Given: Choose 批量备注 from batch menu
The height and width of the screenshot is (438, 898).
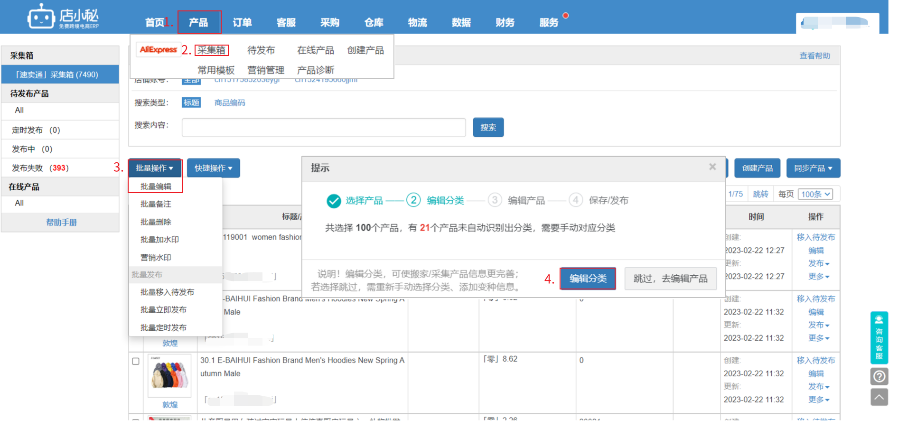Looking at the screenshot, I should click(156, 204).
